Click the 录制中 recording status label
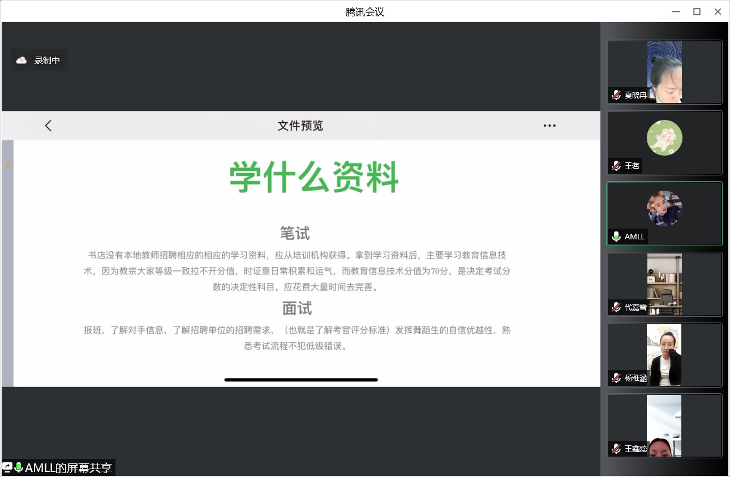This screenshot has width=730, height=477. tap(47, 60)
